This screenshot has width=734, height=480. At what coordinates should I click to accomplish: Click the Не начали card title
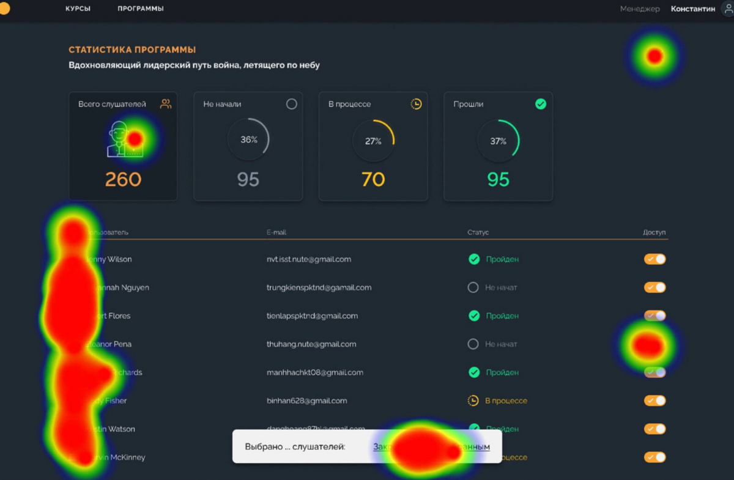222,104
